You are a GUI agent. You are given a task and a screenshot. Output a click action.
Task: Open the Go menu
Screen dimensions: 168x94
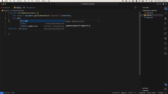(29, 1)
